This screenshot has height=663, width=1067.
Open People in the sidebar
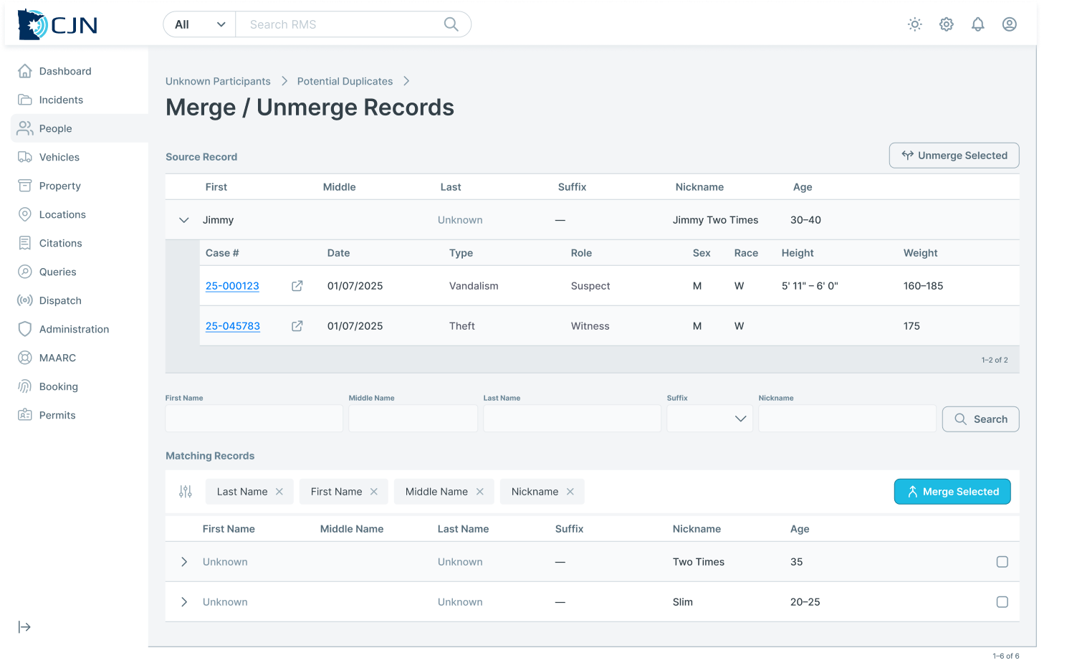tap(80, 128)
